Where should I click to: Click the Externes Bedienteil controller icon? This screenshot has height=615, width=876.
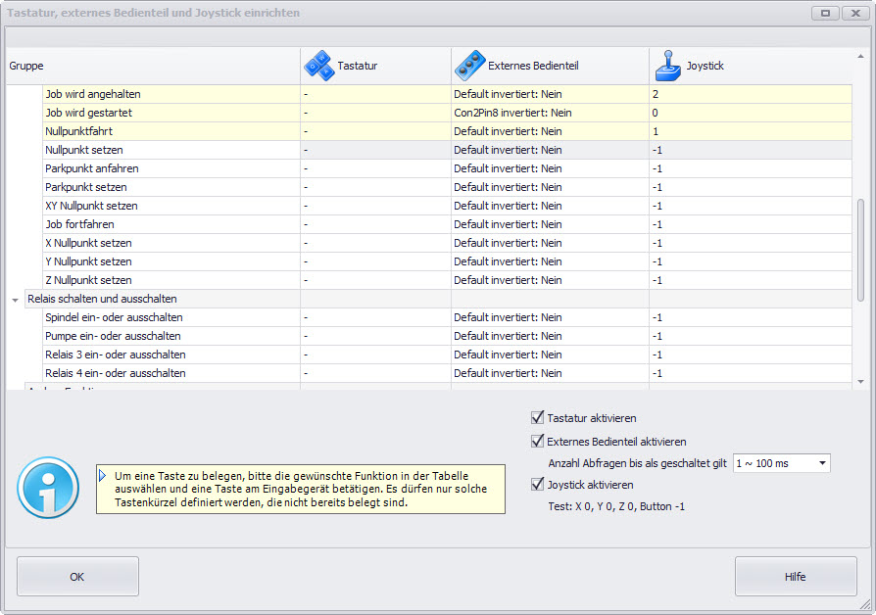tap(469, 66)
